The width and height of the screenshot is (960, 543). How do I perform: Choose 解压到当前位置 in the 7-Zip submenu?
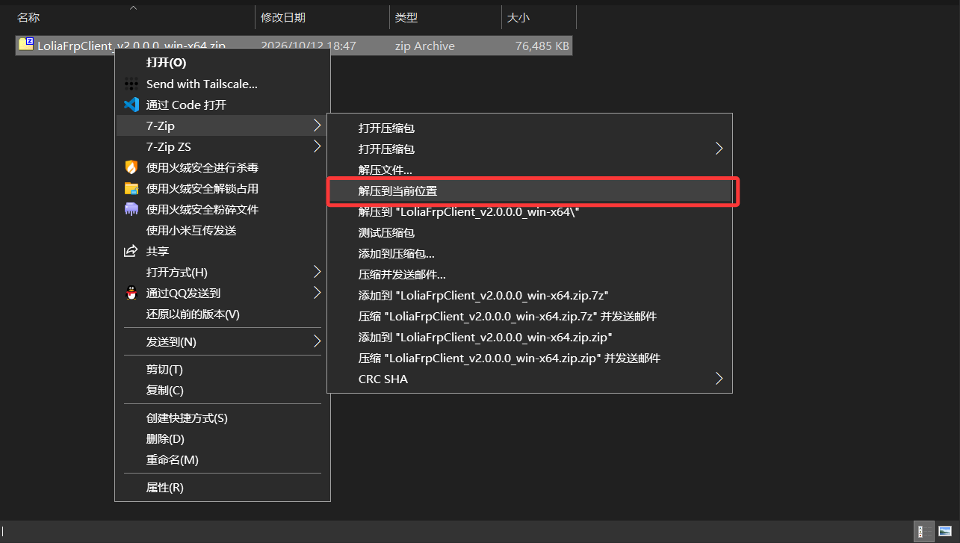pyautogui.click(x=530, y=190)
